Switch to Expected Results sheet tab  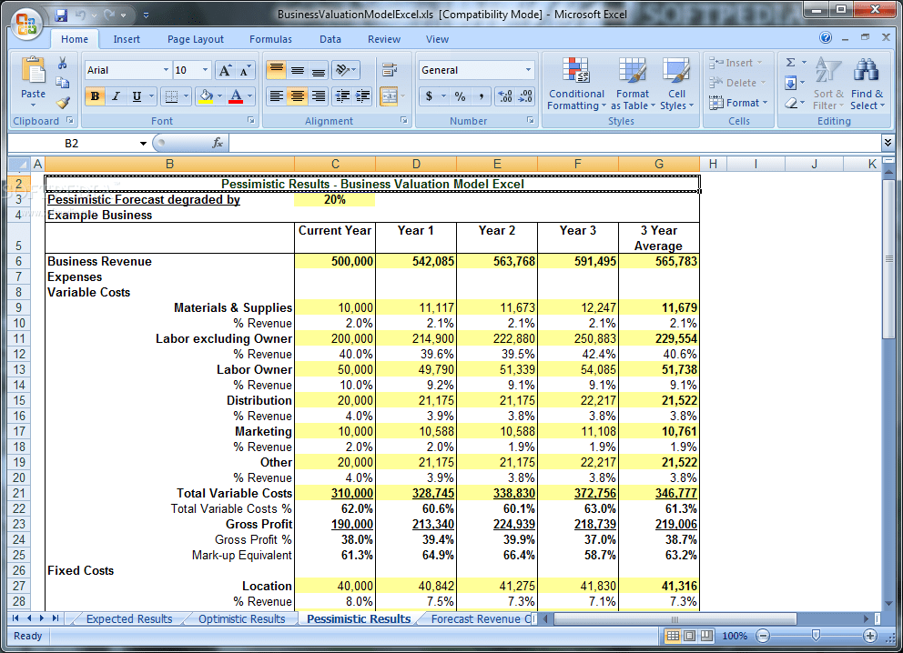click(129, 619)
